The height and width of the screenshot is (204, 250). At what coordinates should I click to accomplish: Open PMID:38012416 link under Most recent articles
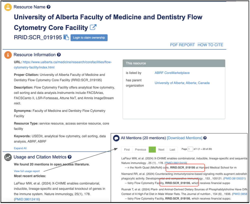pyautogui.click(x=27, y=199)
